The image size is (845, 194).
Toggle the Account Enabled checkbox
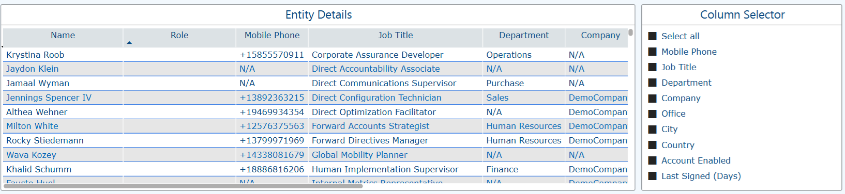click(x=653, y=160)
